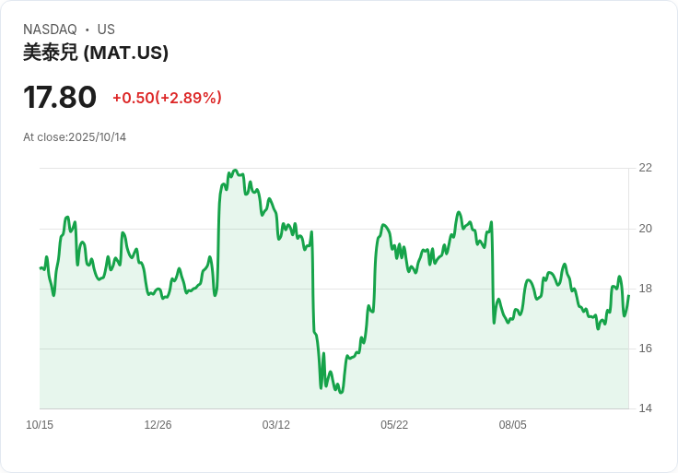
Task: Click the lowest trough of the price line
Action: (x=341, y=393)
